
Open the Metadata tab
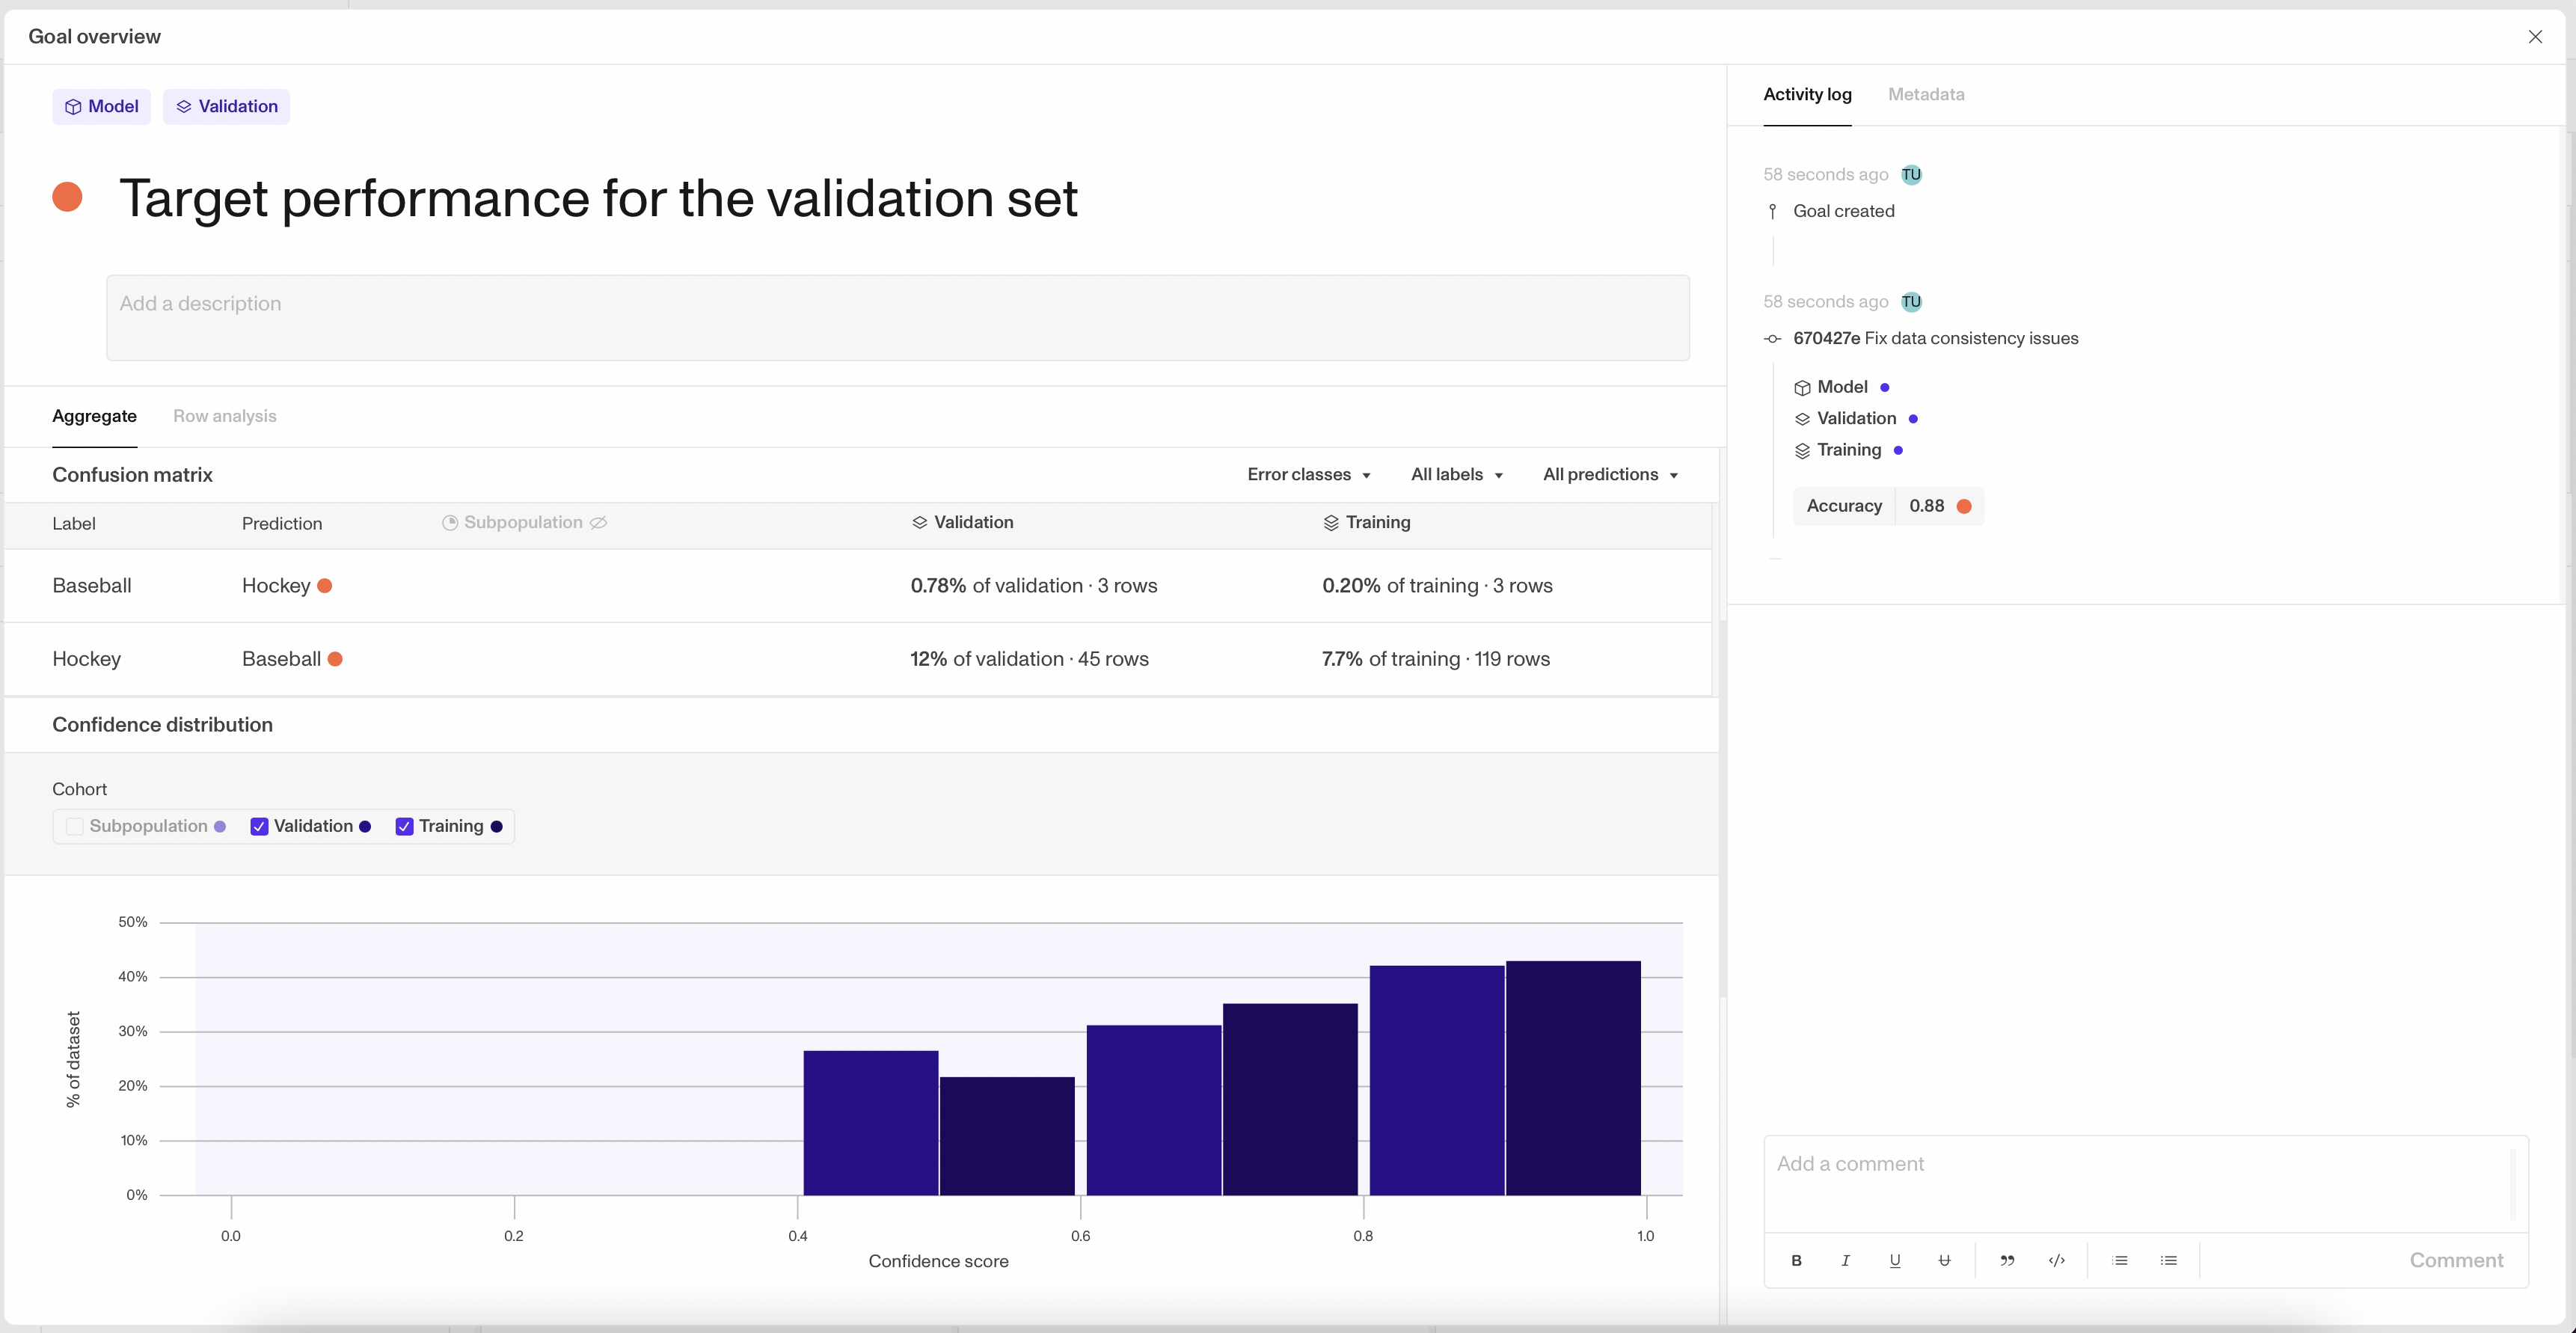tap(1925, 94)
